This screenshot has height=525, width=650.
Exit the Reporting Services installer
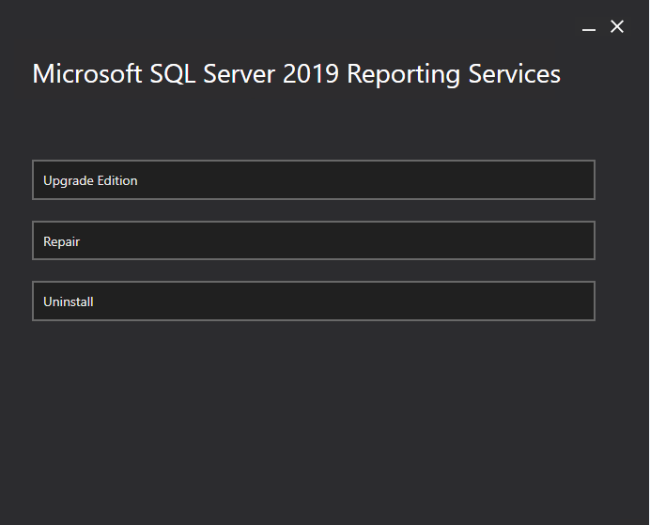click(617, 27)
